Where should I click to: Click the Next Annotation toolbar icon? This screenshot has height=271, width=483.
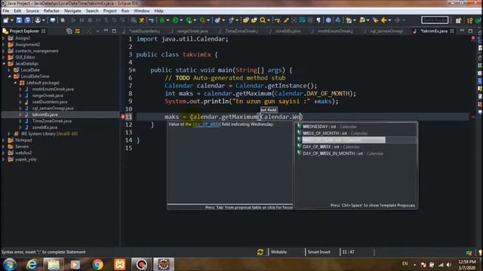(x=349, y=20)
